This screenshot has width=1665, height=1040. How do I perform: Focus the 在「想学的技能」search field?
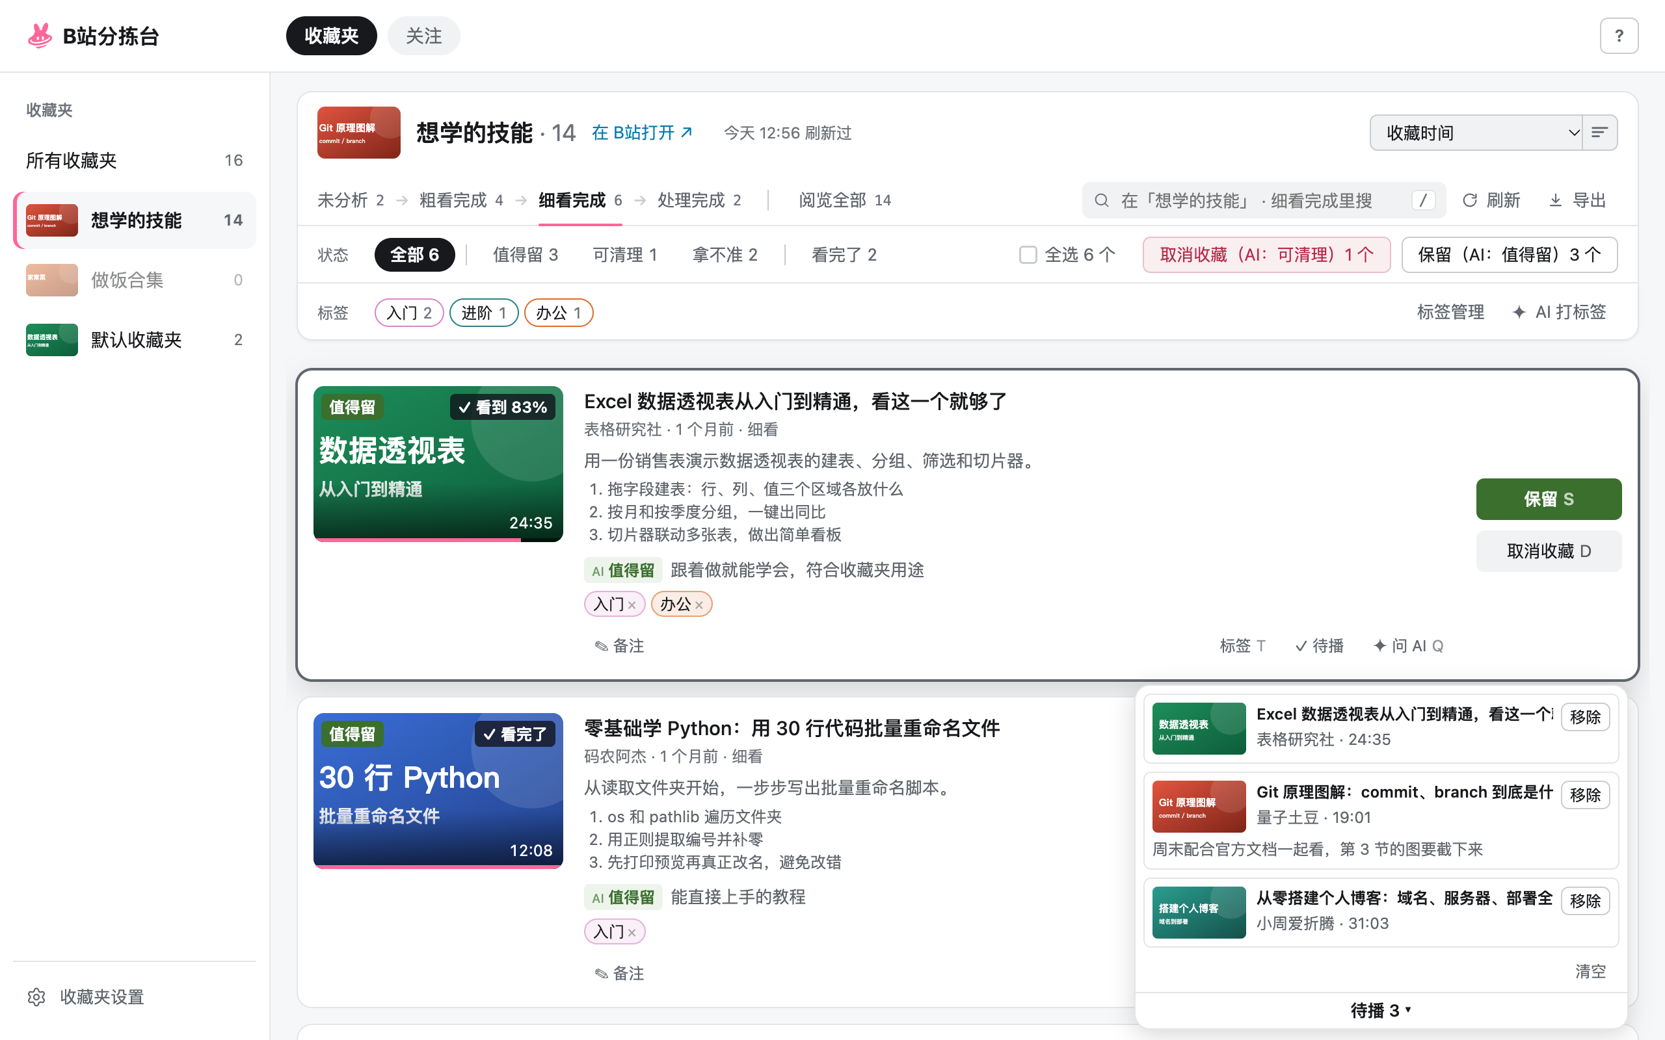[1263, 200]
